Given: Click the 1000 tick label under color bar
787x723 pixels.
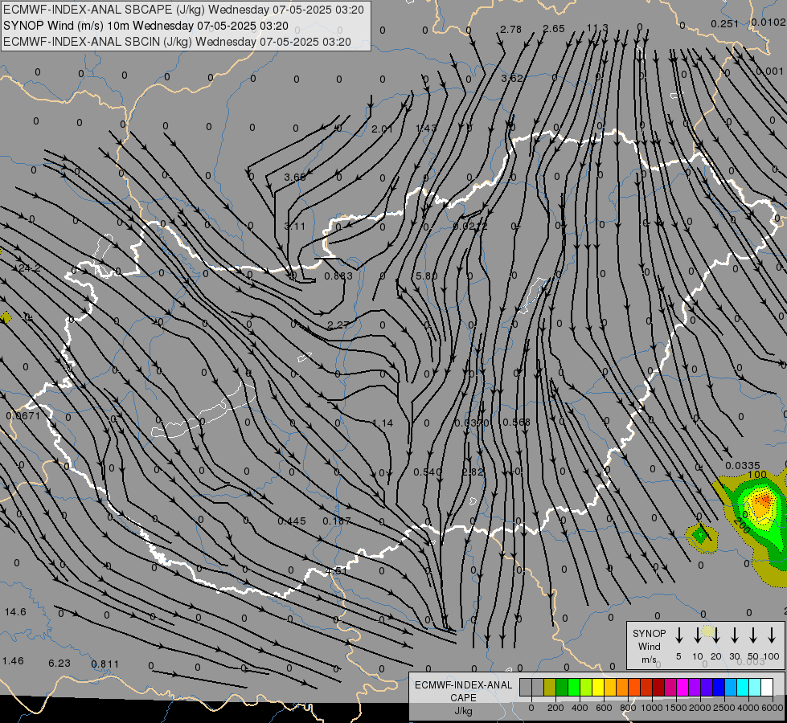Looking at the screenshot, I should (651, 708).
